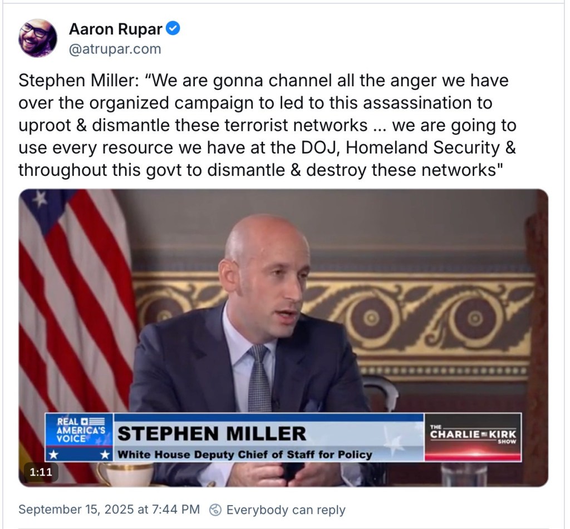This screenshot has height=529, width=570.
Task: Open Aaron Rupar's profile avatar
Action: [38, 38]
